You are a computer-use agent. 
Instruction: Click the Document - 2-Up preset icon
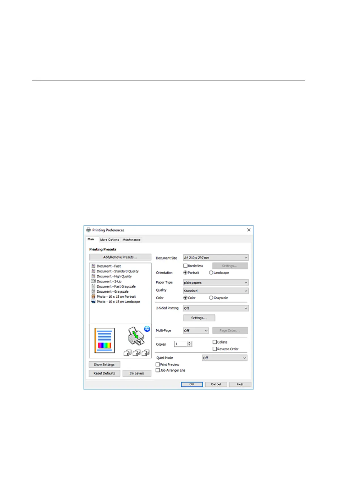(x=93, y=281)
